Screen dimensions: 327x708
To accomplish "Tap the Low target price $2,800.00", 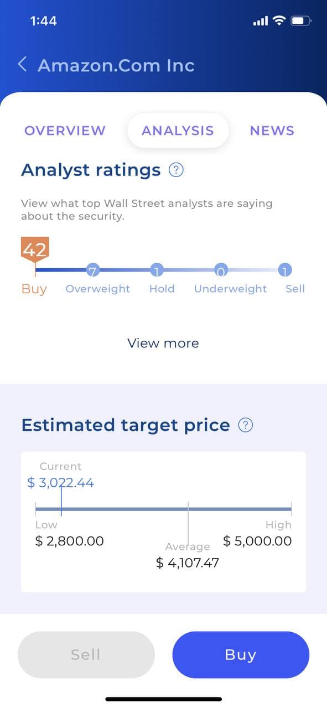I will click(69, 541).
